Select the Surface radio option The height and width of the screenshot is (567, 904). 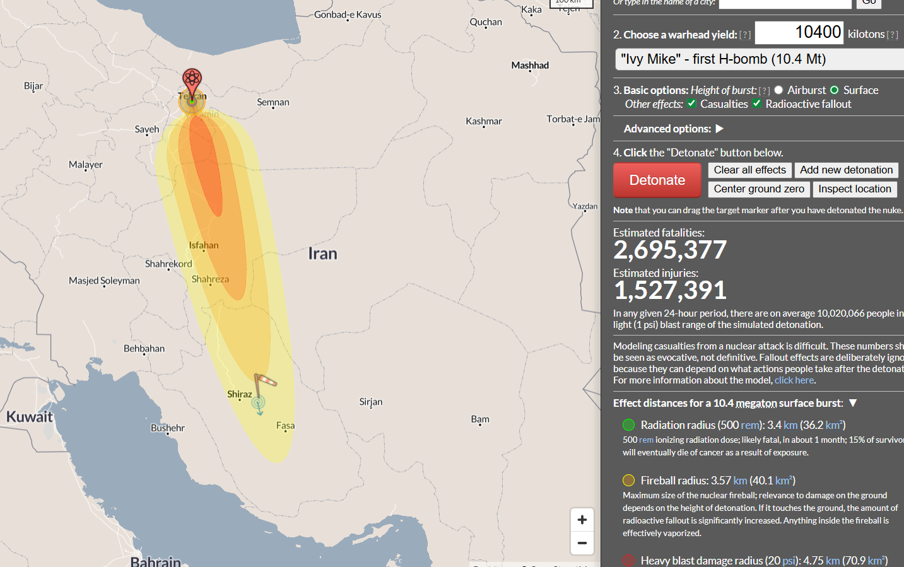(x=834, y=90)
